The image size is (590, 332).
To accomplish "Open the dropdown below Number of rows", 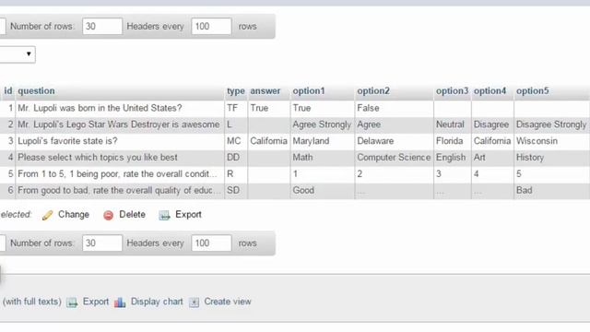I will pos(17,54).
